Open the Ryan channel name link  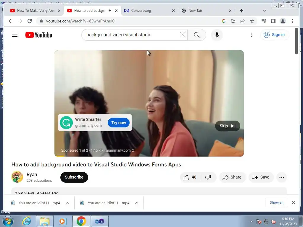click(32, 174)
